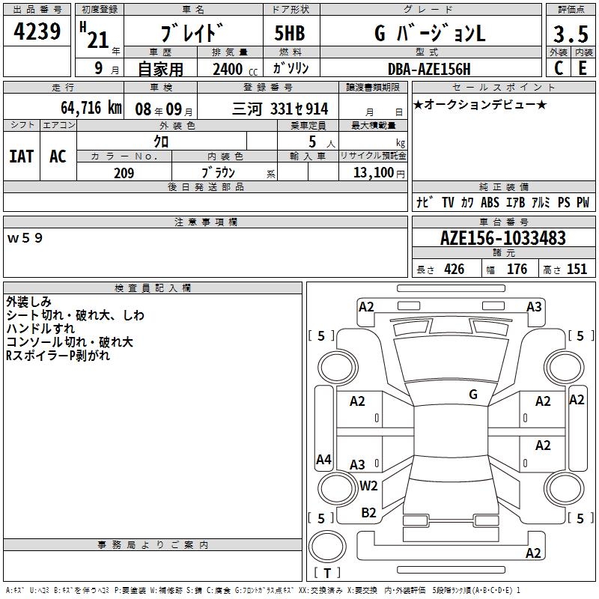Click the PW equipment entry
The image size is (599, 599).
pos(583,202)
